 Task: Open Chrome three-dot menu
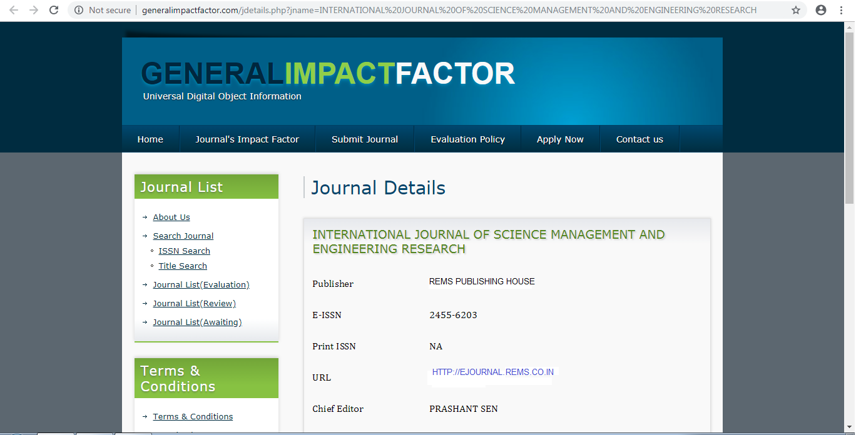(842, 10)
